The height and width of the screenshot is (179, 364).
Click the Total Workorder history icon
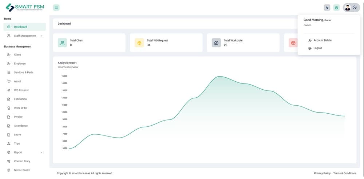[x=216, y=43]
